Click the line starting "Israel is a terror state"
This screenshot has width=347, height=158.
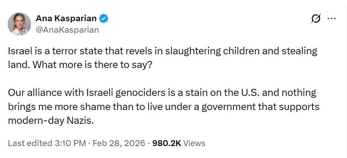163,51
